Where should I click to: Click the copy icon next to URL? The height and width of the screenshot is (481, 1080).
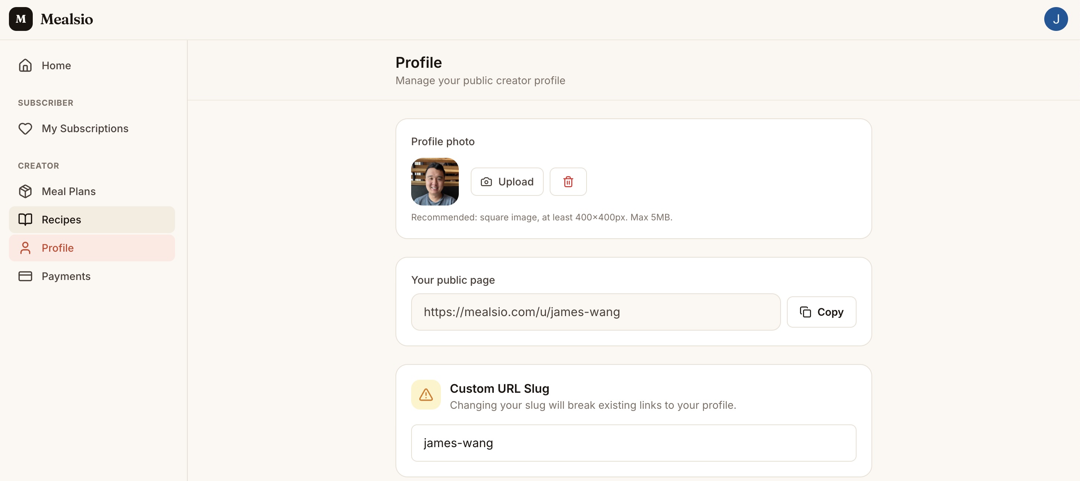pos(806,312)
